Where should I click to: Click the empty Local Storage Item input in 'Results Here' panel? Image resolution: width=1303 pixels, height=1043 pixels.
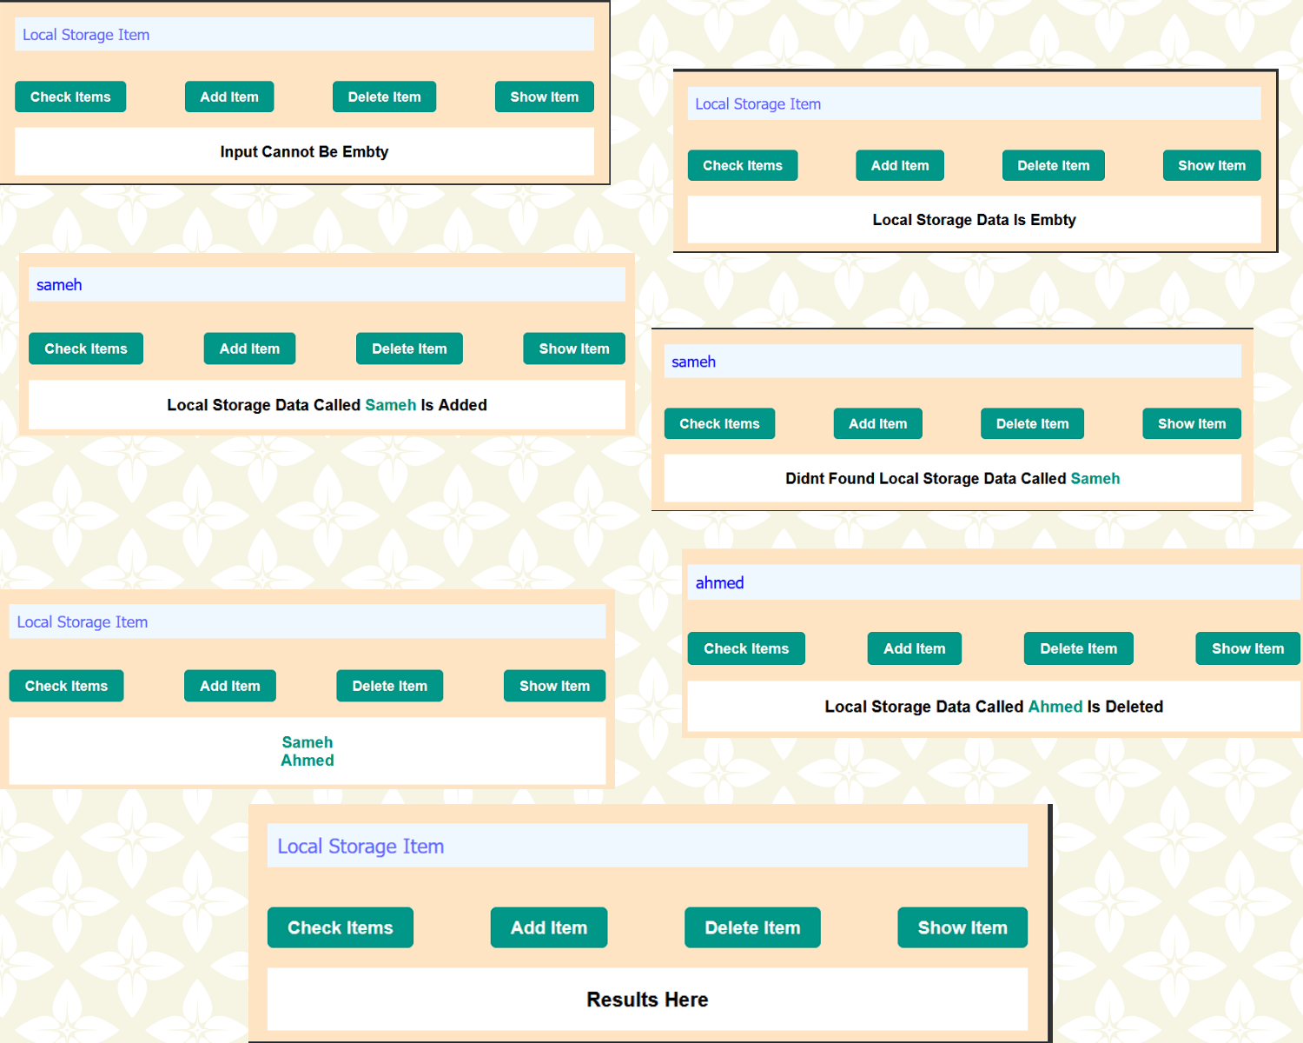pyautogui.click(x=646, y=845)
